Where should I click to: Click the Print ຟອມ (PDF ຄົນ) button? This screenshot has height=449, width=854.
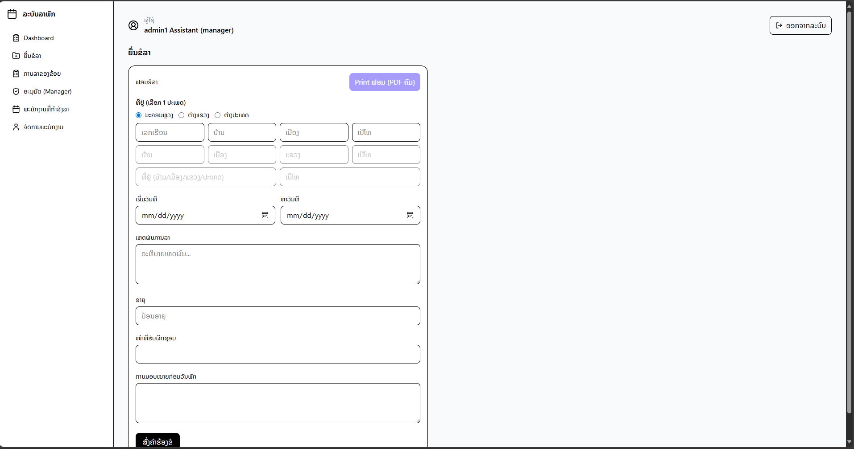(385, 82)
